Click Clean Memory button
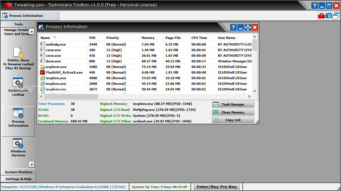 click(x=233, y=112)
